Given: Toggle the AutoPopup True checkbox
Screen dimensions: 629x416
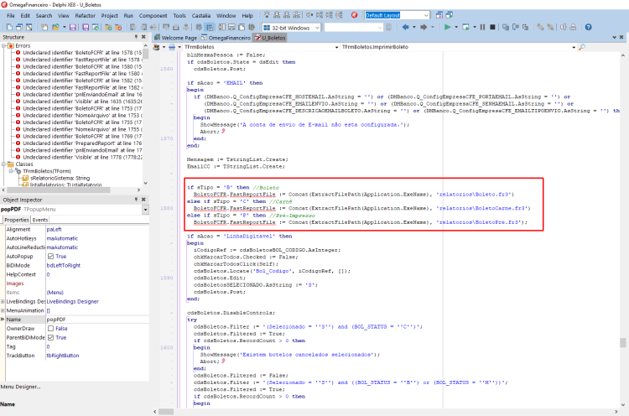Looking at the screenshot, I should click(50, 257).
